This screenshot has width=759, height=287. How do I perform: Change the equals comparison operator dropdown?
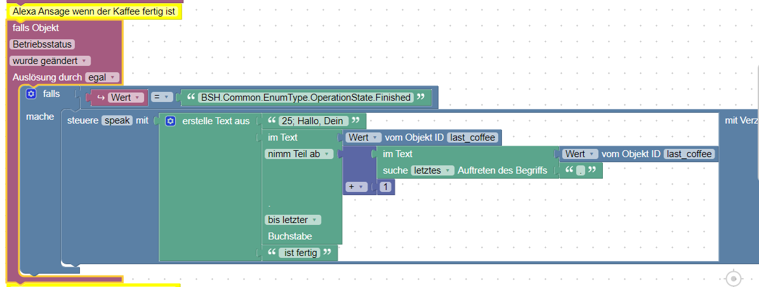pyautogui.click(x=161, y=98)
